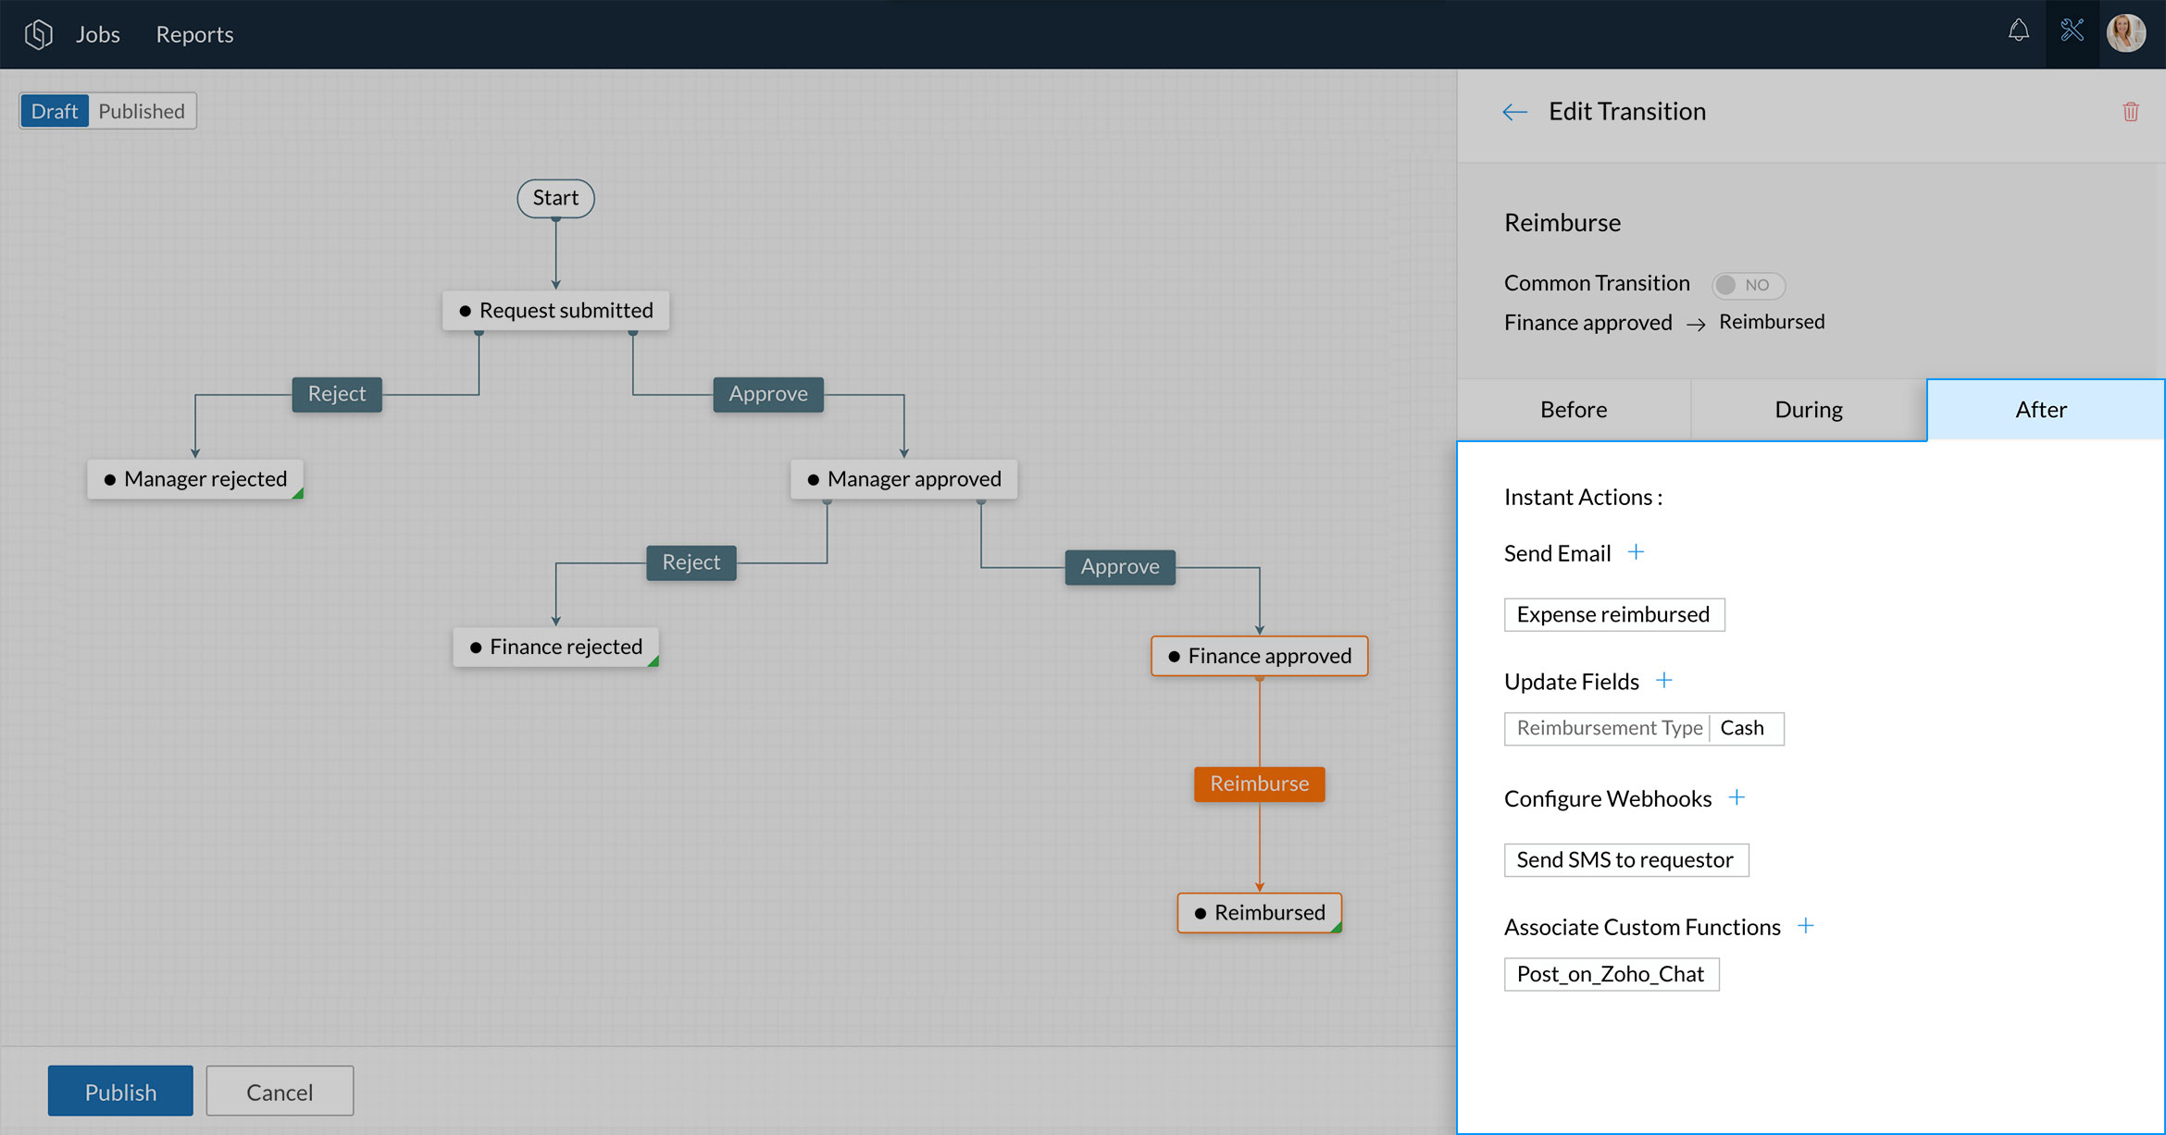Select the After tab
Image resolution: width=2166 pixels, height=1135 pixels.
click(x=2045, y=409)
